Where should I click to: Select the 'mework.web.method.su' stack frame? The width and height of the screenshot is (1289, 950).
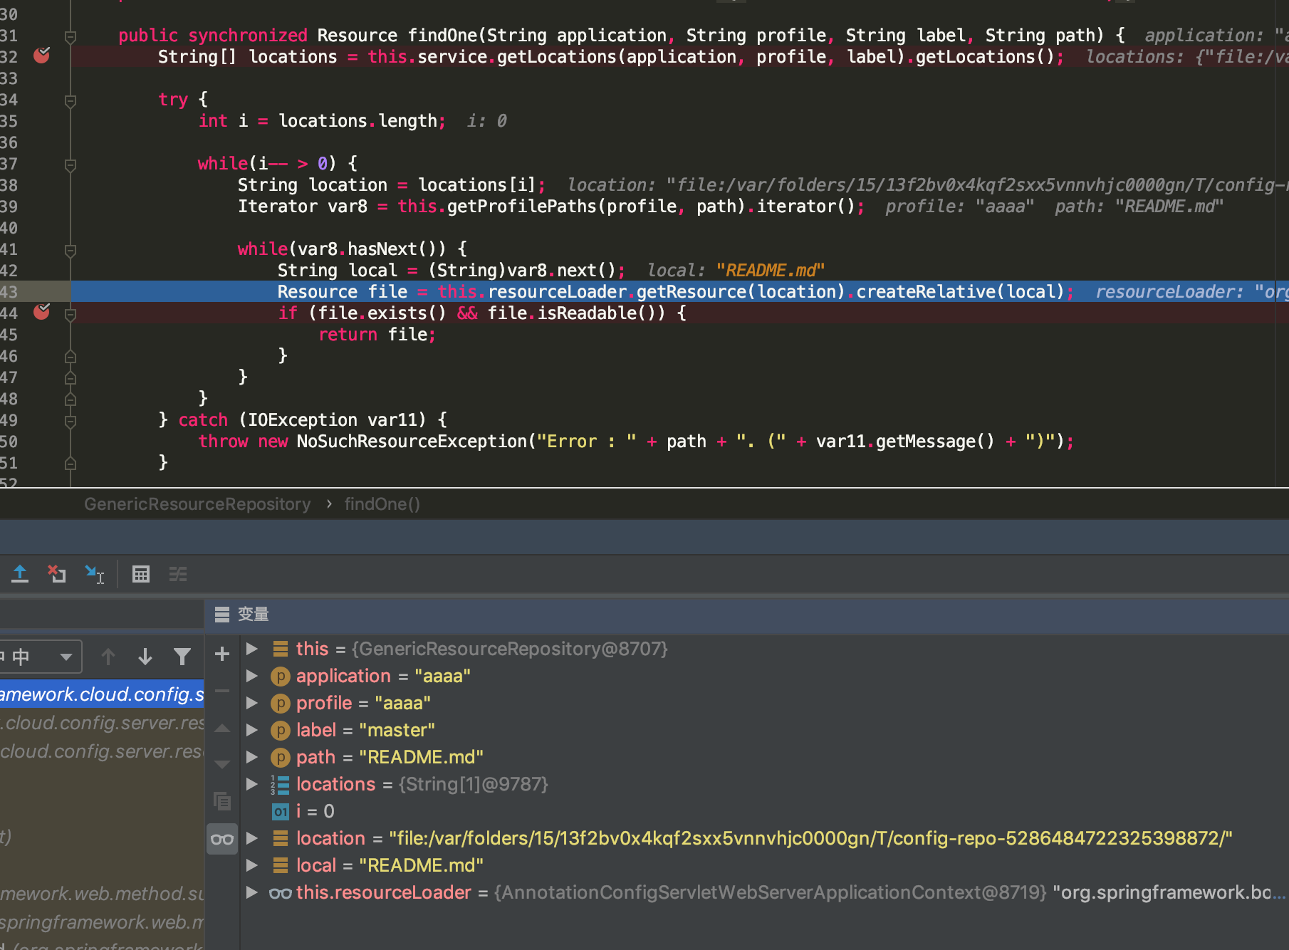[x=102, y=894]
